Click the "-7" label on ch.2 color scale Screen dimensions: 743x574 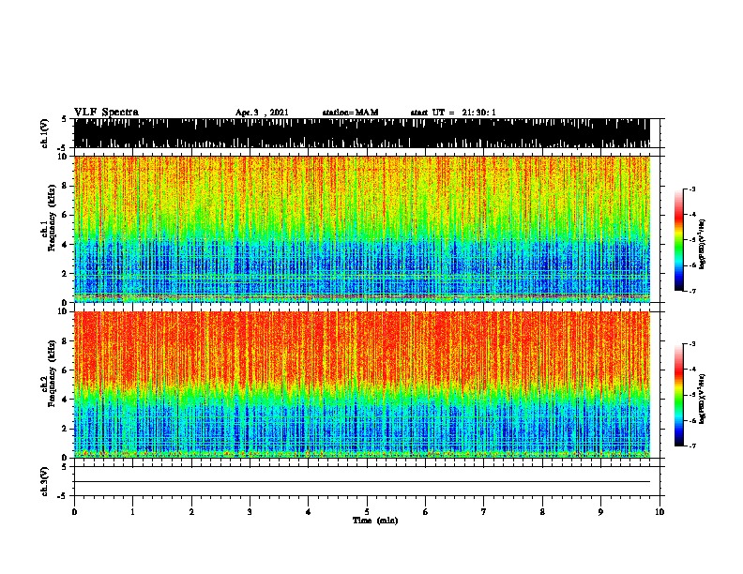coord(692,446)
